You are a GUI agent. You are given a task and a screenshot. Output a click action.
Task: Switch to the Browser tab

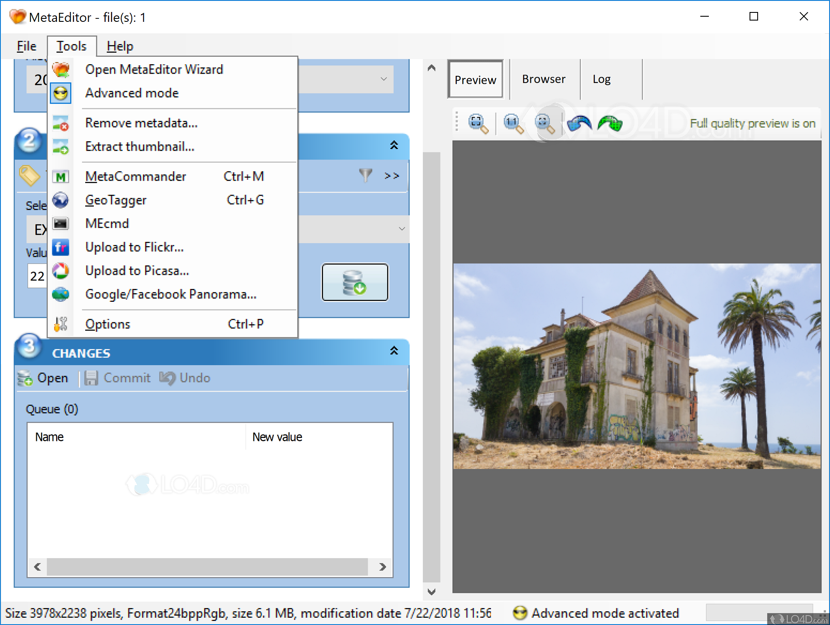point(544,79)
